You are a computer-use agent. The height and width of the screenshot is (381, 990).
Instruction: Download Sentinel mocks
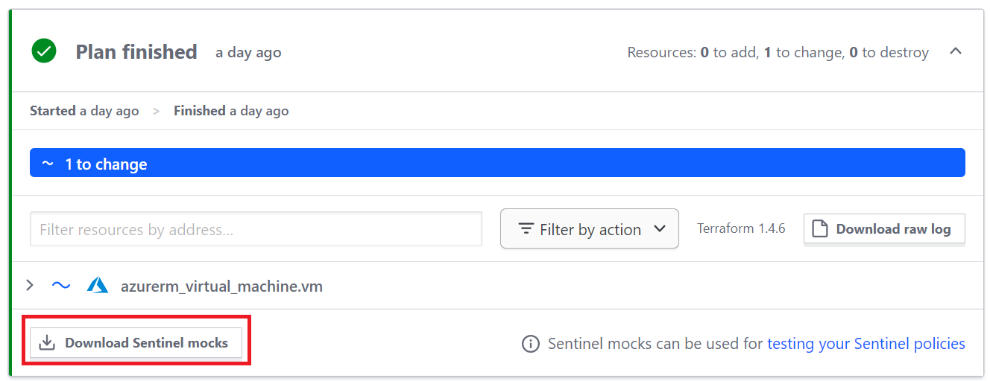(136, 343)
